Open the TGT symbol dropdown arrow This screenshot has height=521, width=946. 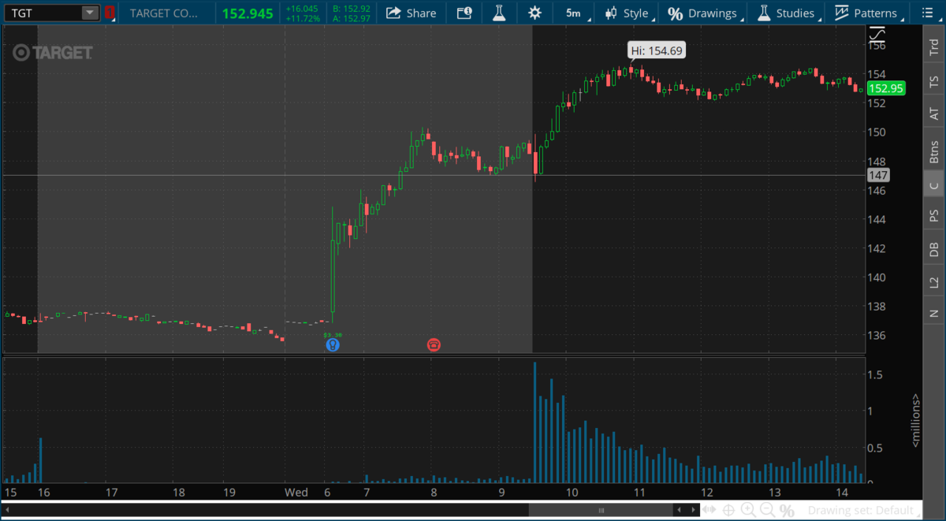[90, 13]
